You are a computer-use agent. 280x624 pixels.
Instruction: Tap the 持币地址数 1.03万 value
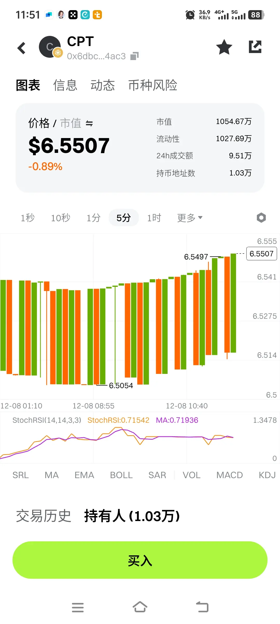coord(241,173)
